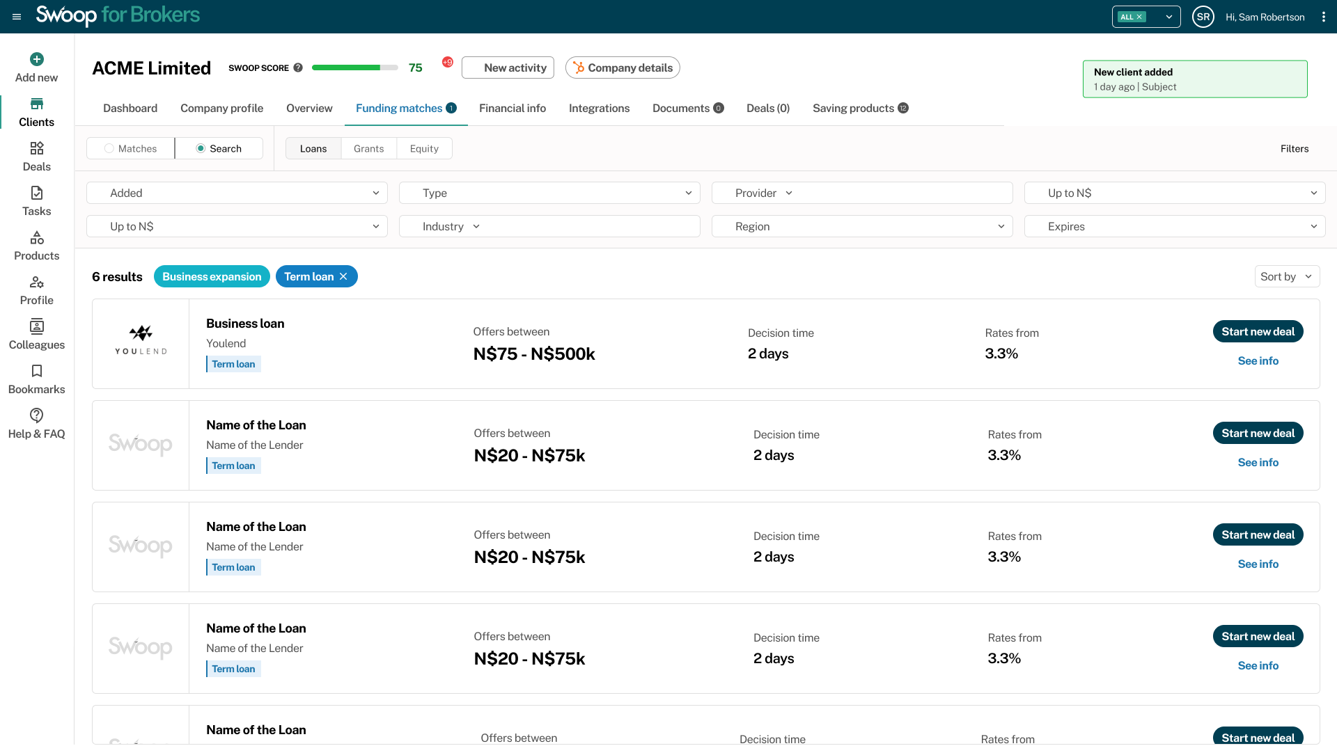Switch to the Financial info tab

coord(512,108)
